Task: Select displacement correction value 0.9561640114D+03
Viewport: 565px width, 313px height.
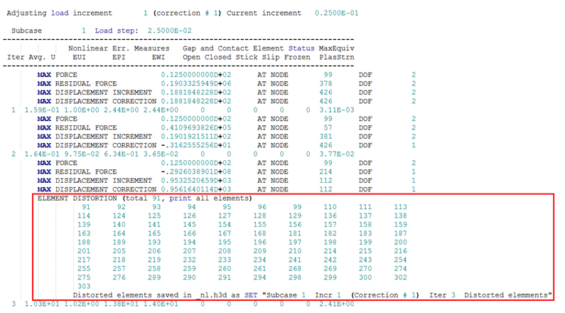Action: point(196,189)
